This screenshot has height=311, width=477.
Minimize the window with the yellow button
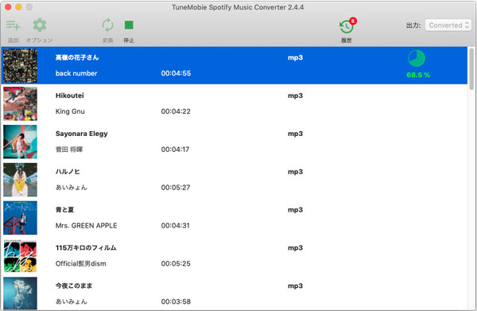pyautogui.click(x=18, y=7)
